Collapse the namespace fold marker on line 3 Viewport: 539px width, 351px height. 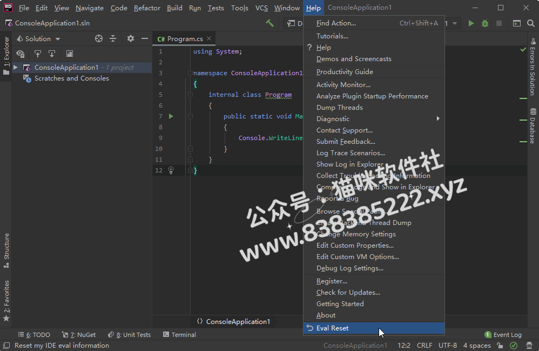click(x=190, y=73)
